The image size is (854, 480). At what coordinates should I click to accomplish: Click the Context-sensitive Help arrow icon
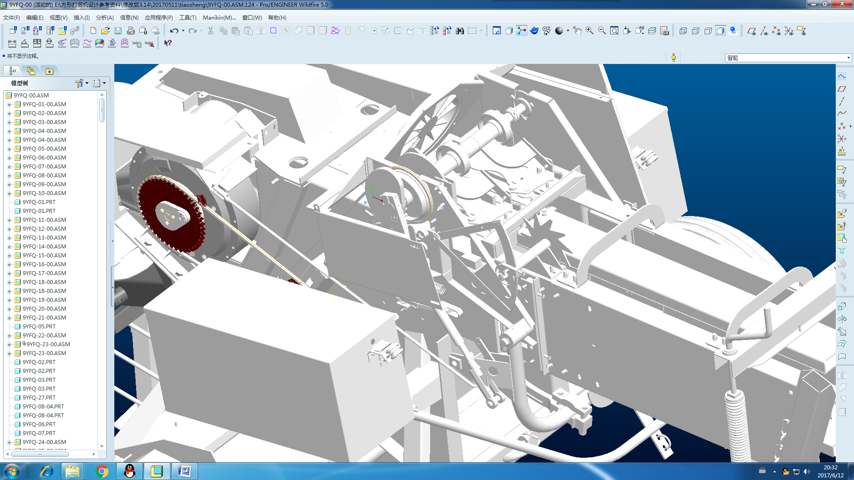pos(168,43)
